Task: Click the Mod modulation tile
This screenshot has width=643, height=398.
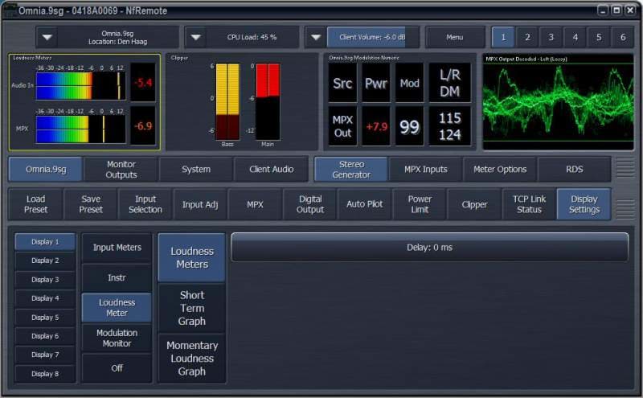Action: pyautogui.click(x=409, y=84)
